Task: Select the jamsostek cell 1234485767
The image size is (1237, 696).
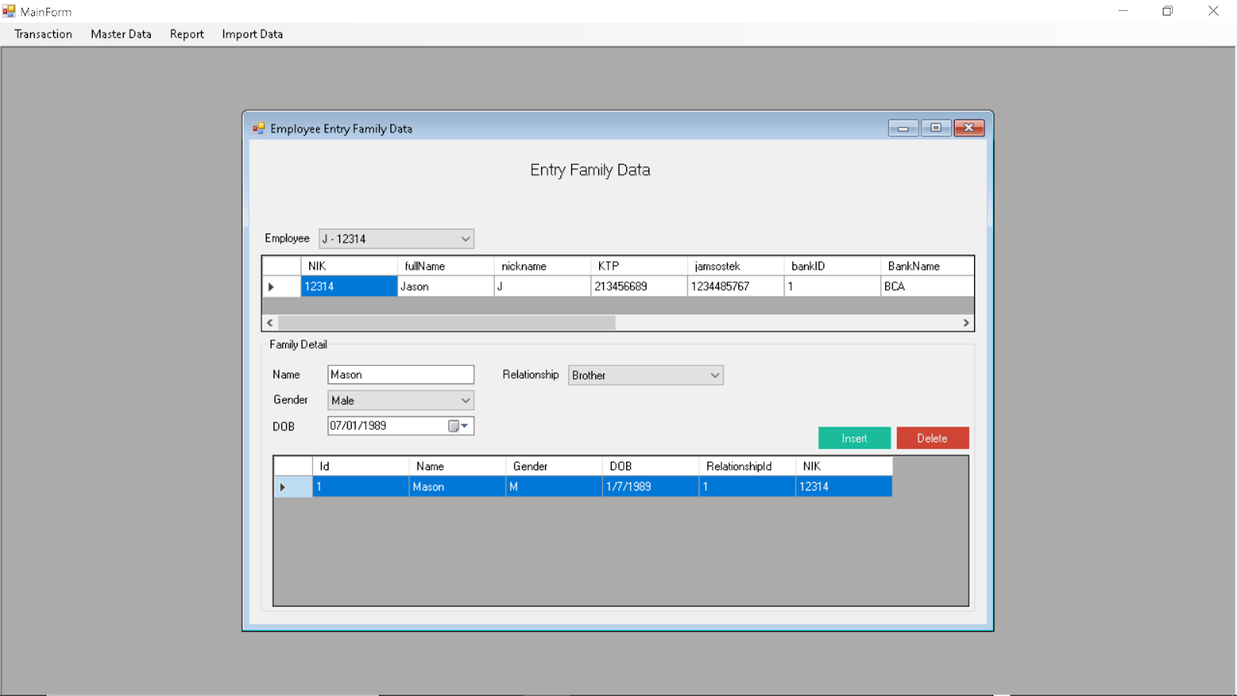Action: (735, 287)
